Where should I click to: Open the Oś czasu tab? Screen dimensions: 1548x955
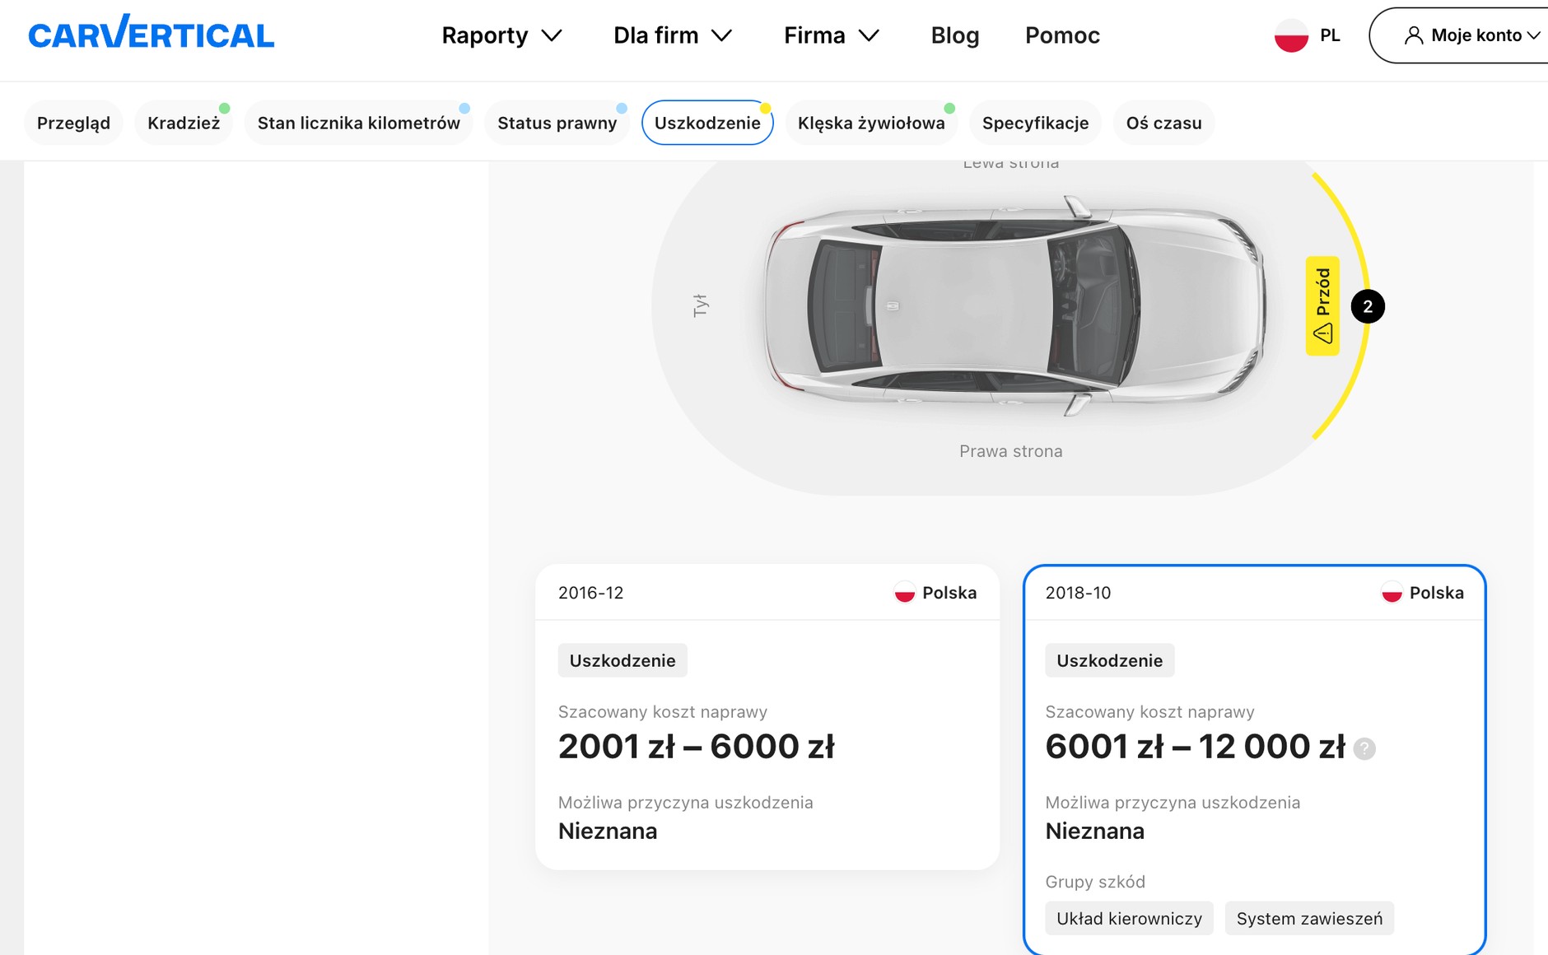1163,123
